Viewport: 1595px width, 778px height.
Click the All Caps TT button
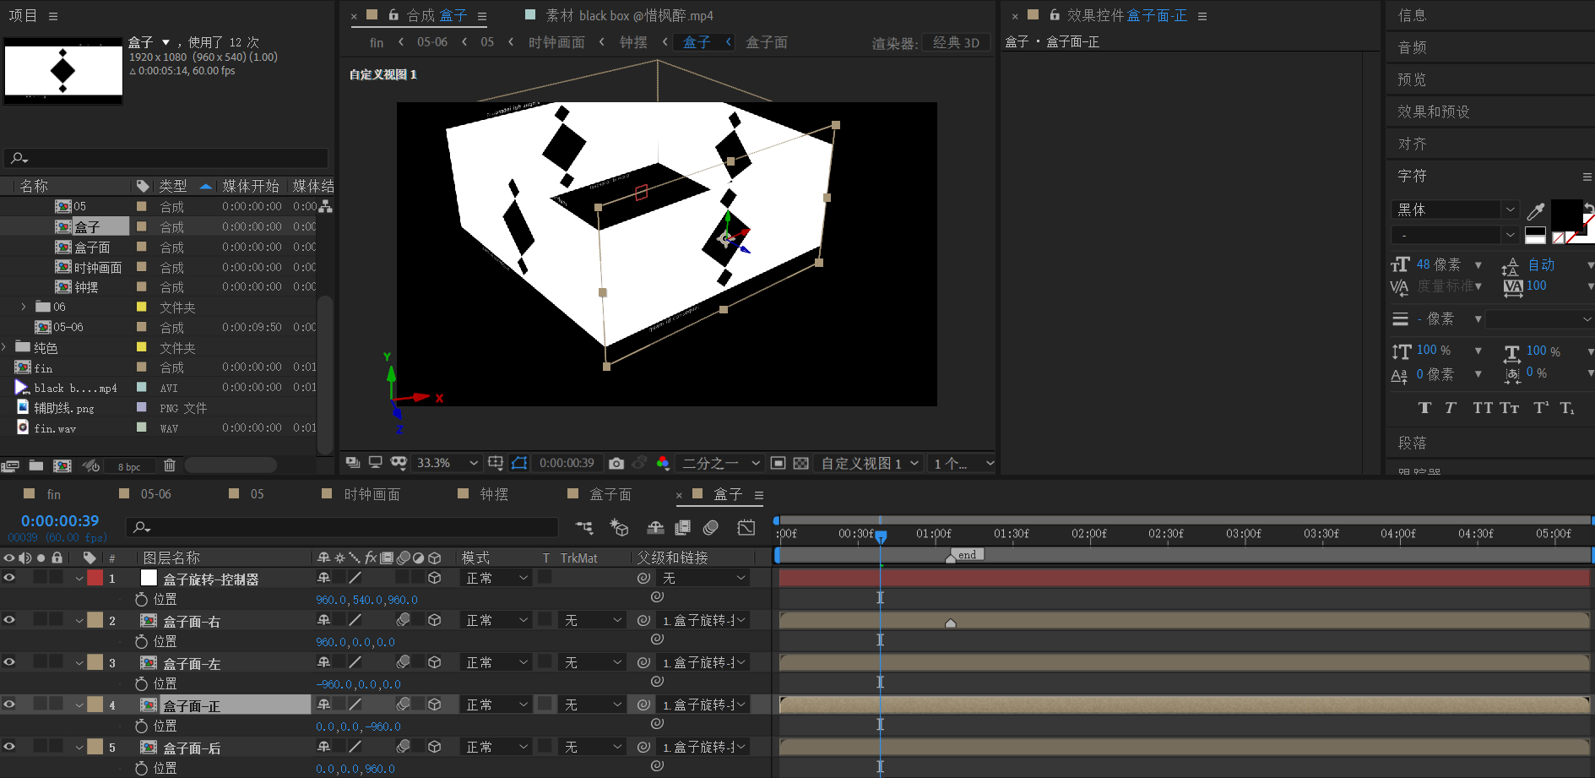[1483, 408]
